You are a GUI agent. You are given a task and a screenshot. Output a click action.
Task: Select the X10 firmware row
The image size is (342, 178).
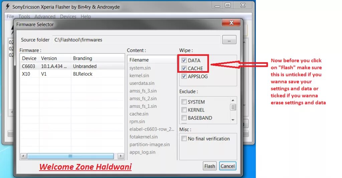[x=72, y=74]
